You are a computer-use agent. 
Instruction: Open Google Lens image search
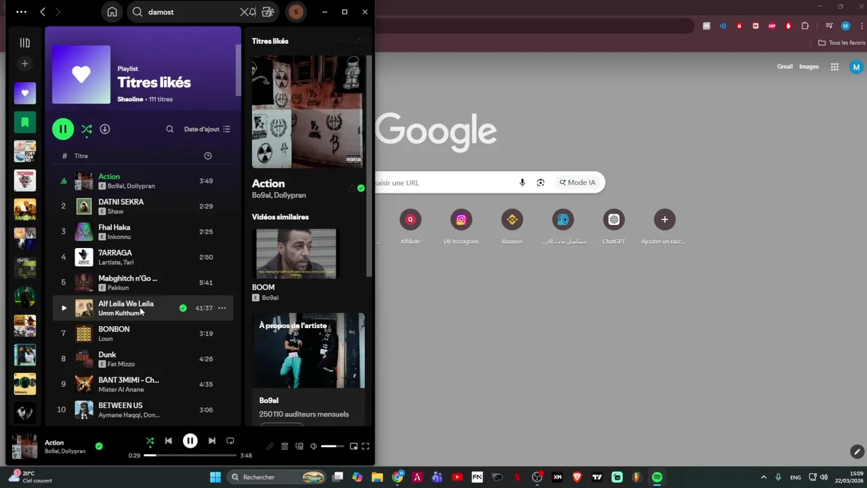click(541, 182)
